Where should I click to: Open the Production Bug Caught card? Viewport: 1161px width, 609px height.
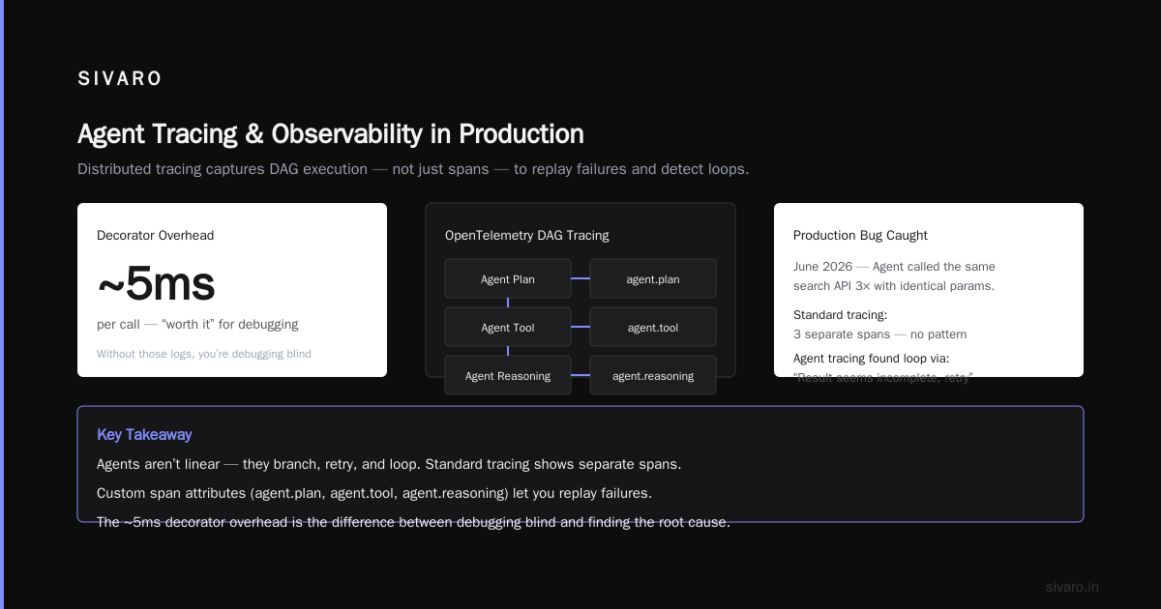pos(929,290)
